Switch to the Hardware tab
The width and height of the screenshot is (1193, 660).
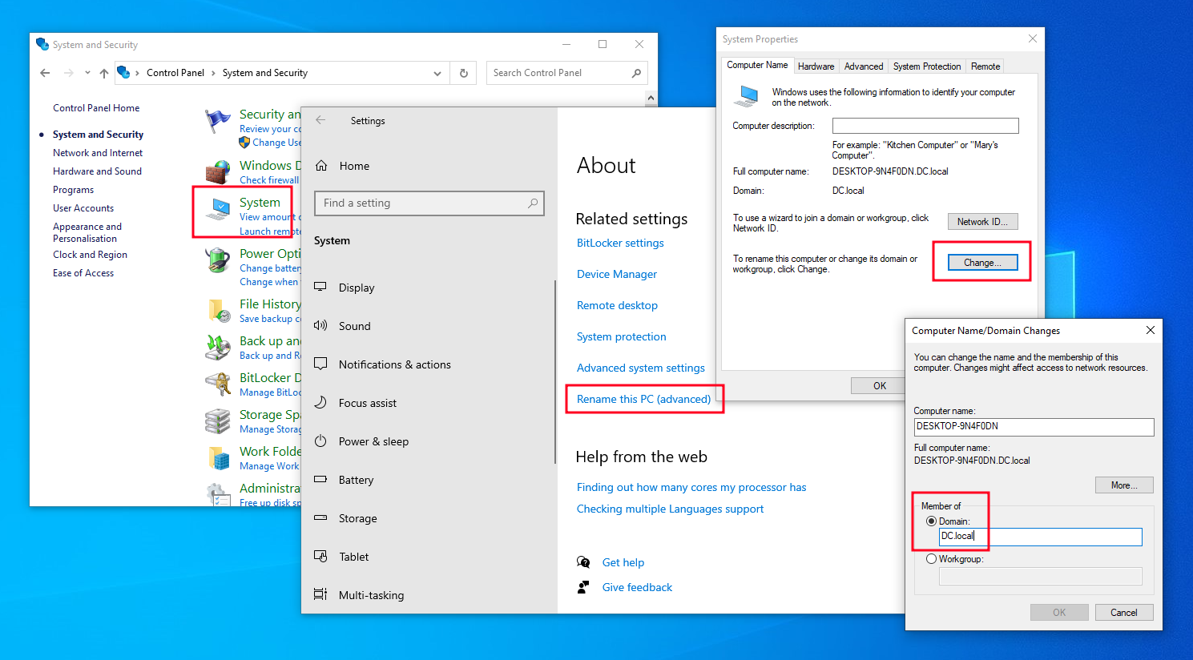point(816,66)
